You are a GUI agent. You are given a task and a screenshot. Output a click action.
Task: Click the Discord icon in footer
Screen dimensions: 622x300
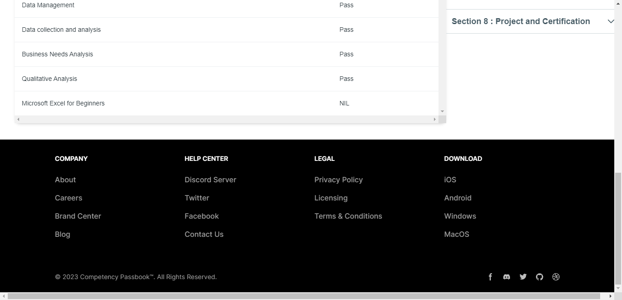[506, 277]
